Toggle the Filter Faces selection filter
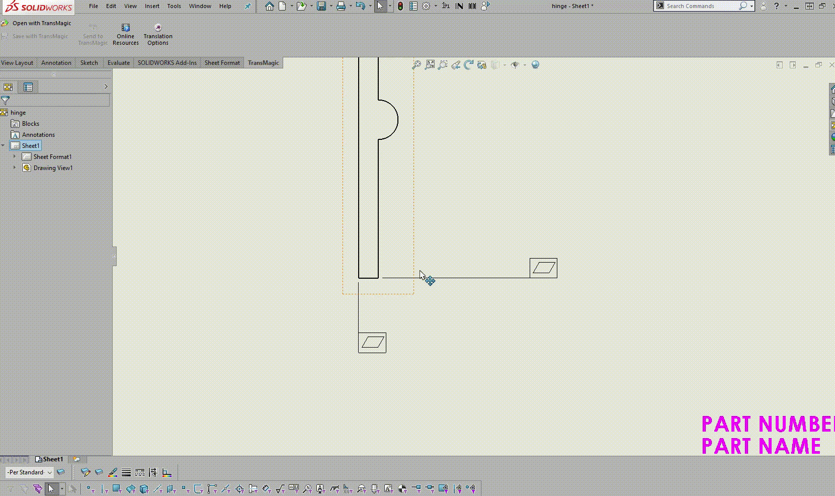This screenshot has height=496, width=835. [x=117, y=488]
